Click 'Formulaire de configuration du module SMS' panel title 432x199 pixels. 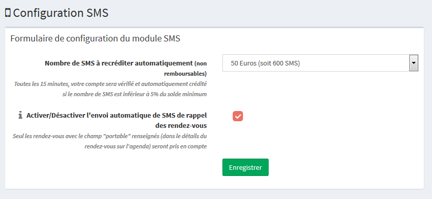(96, 38)
